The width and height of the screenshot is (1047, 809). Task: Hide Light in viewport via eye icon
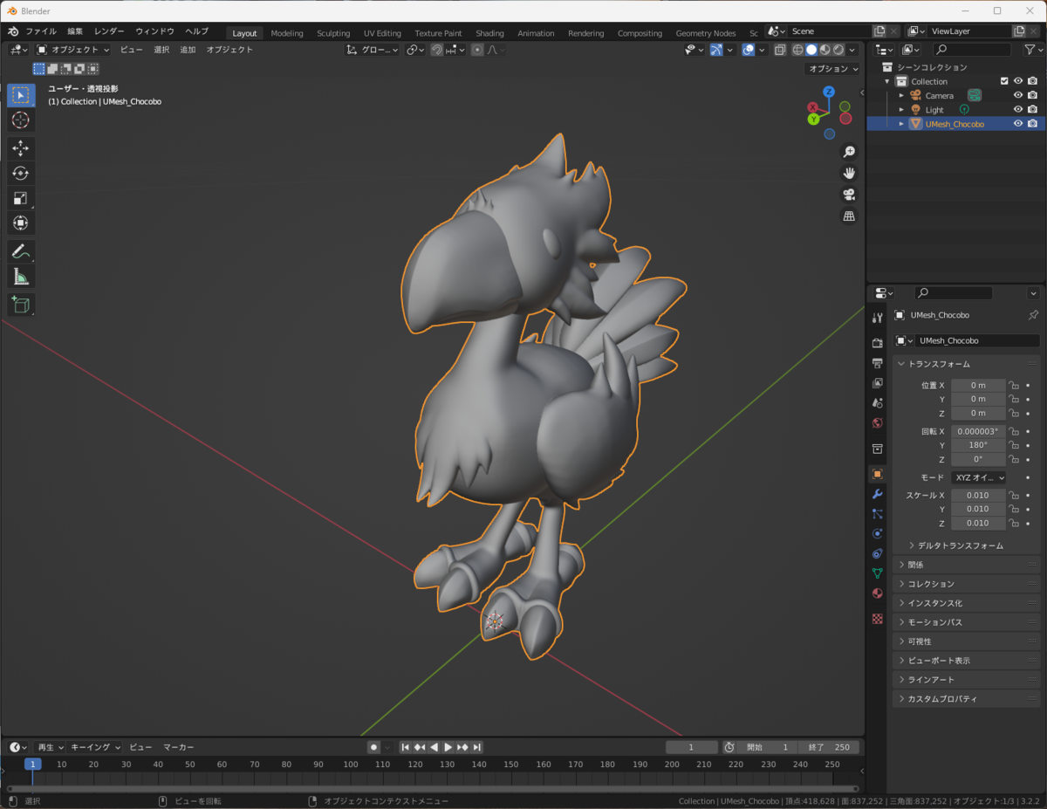1018,109
